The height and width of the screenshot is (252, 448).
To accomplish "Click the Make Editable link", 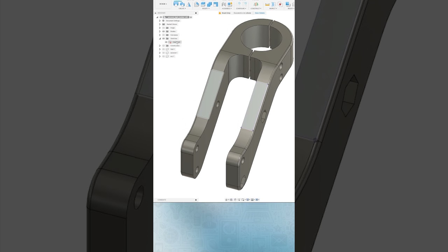I will (x=260, y=13).
